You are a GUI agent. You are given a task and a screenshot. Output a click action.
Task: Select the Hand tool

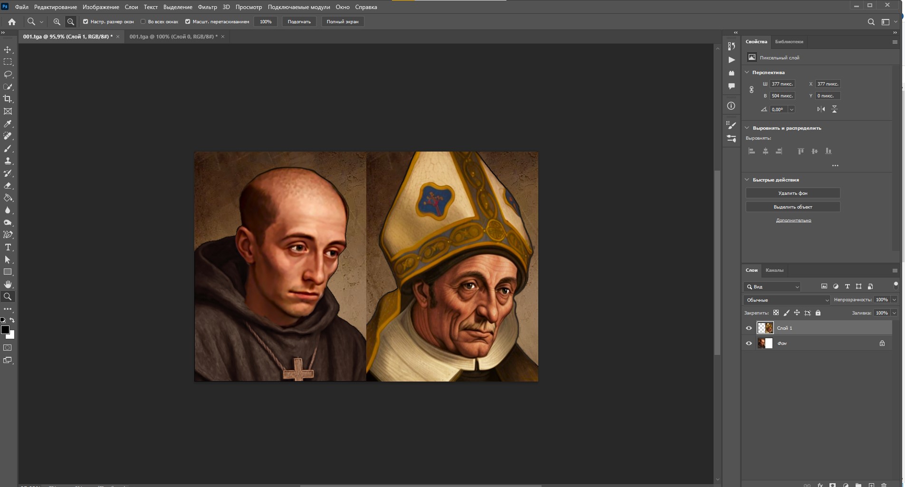pyautogui.click(x=8, y=285)
